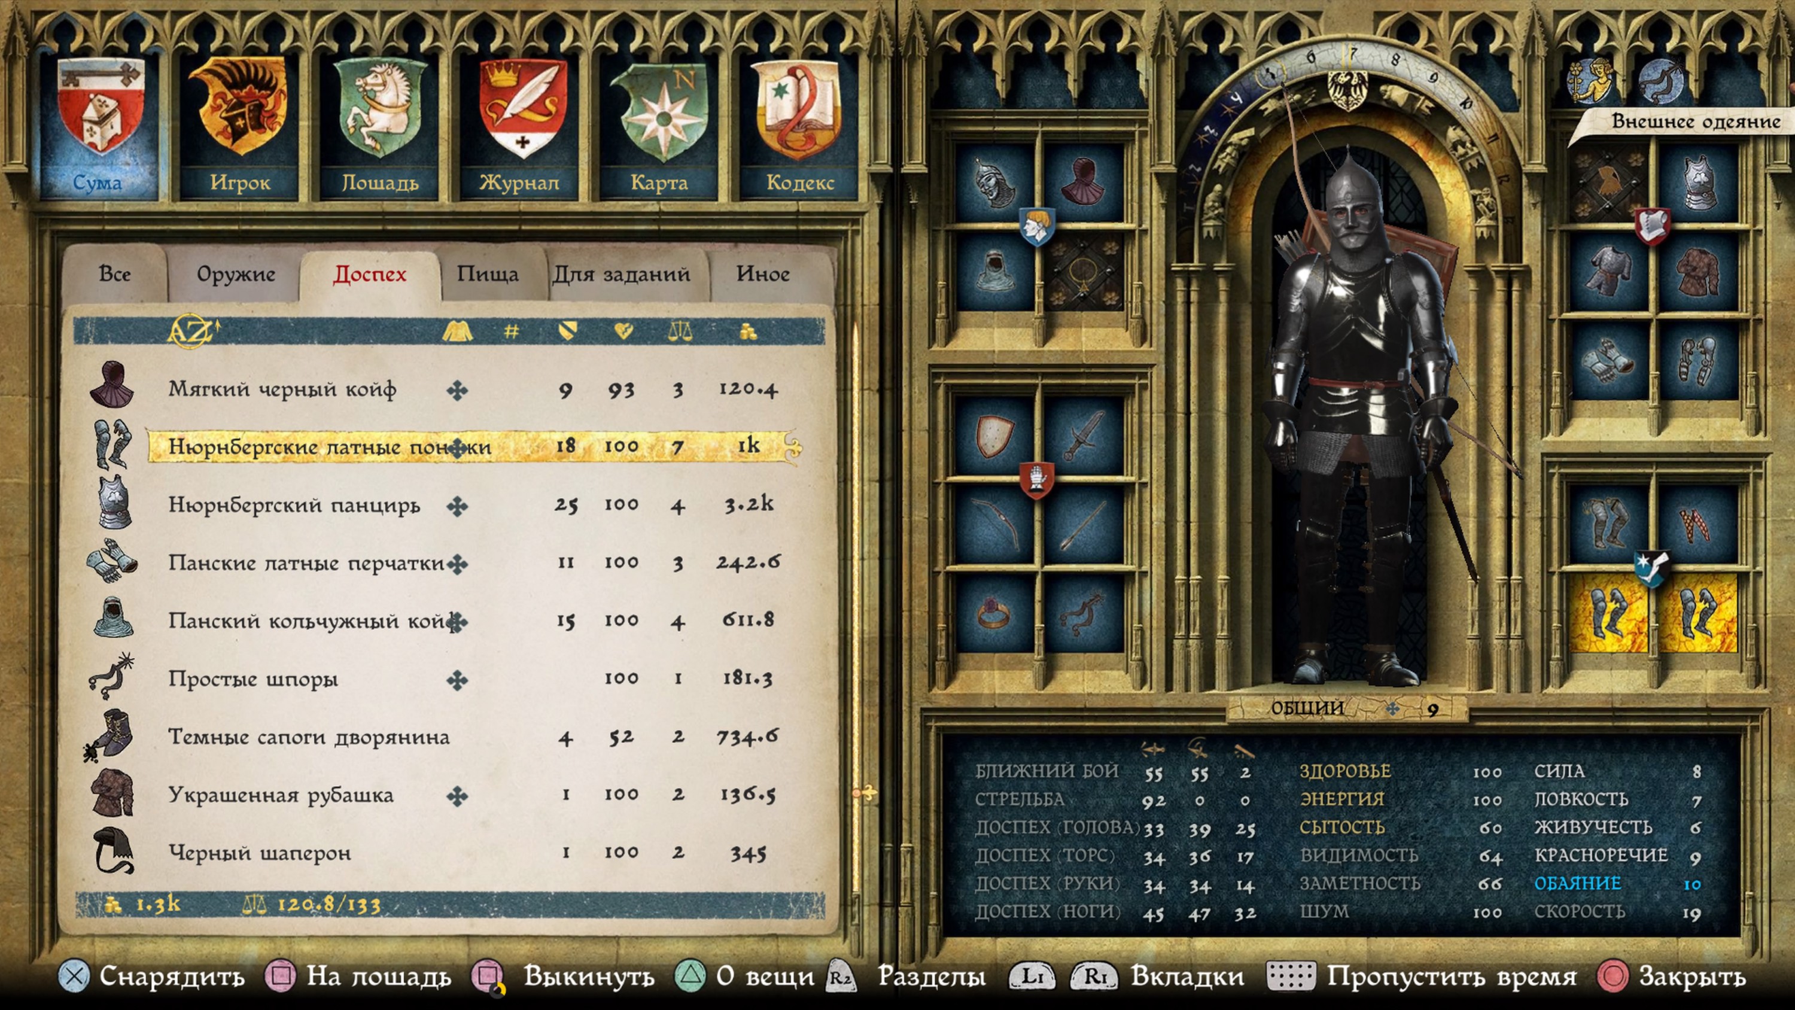
Task: Select the arrow ammunition slot
Action: pos(1083,524)
